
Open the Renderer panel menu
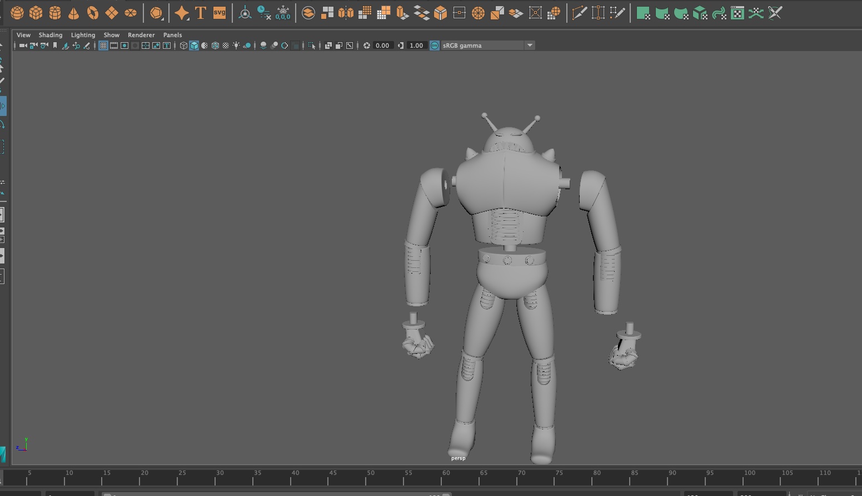[141, 35]
